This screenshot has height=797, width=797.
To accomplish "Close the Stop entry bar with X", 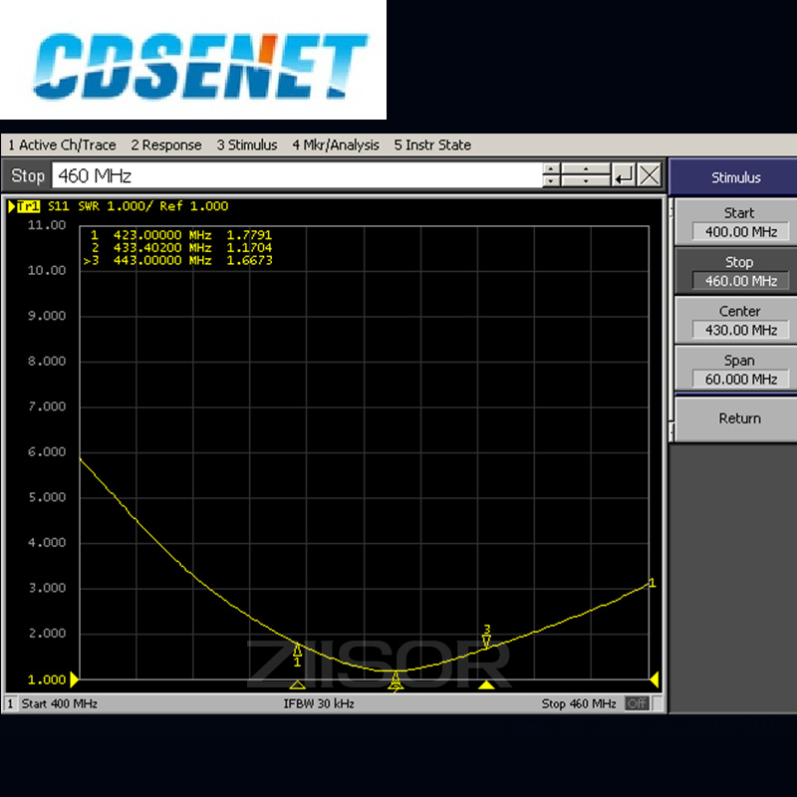I will click(650, 176).
